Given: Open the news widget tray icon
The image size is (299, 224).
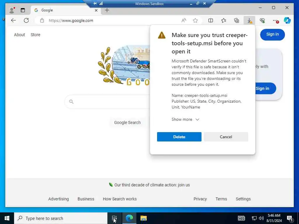Looking at the screenshot, I should click(x=241, y=218).
